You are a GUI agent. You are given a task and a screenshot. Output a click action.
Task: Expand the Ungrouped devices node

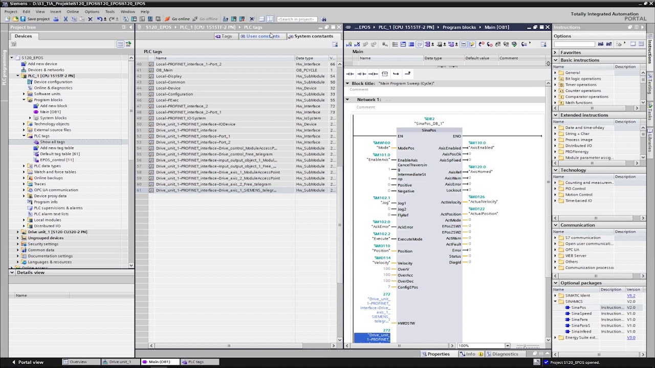[x=17, y=238]
